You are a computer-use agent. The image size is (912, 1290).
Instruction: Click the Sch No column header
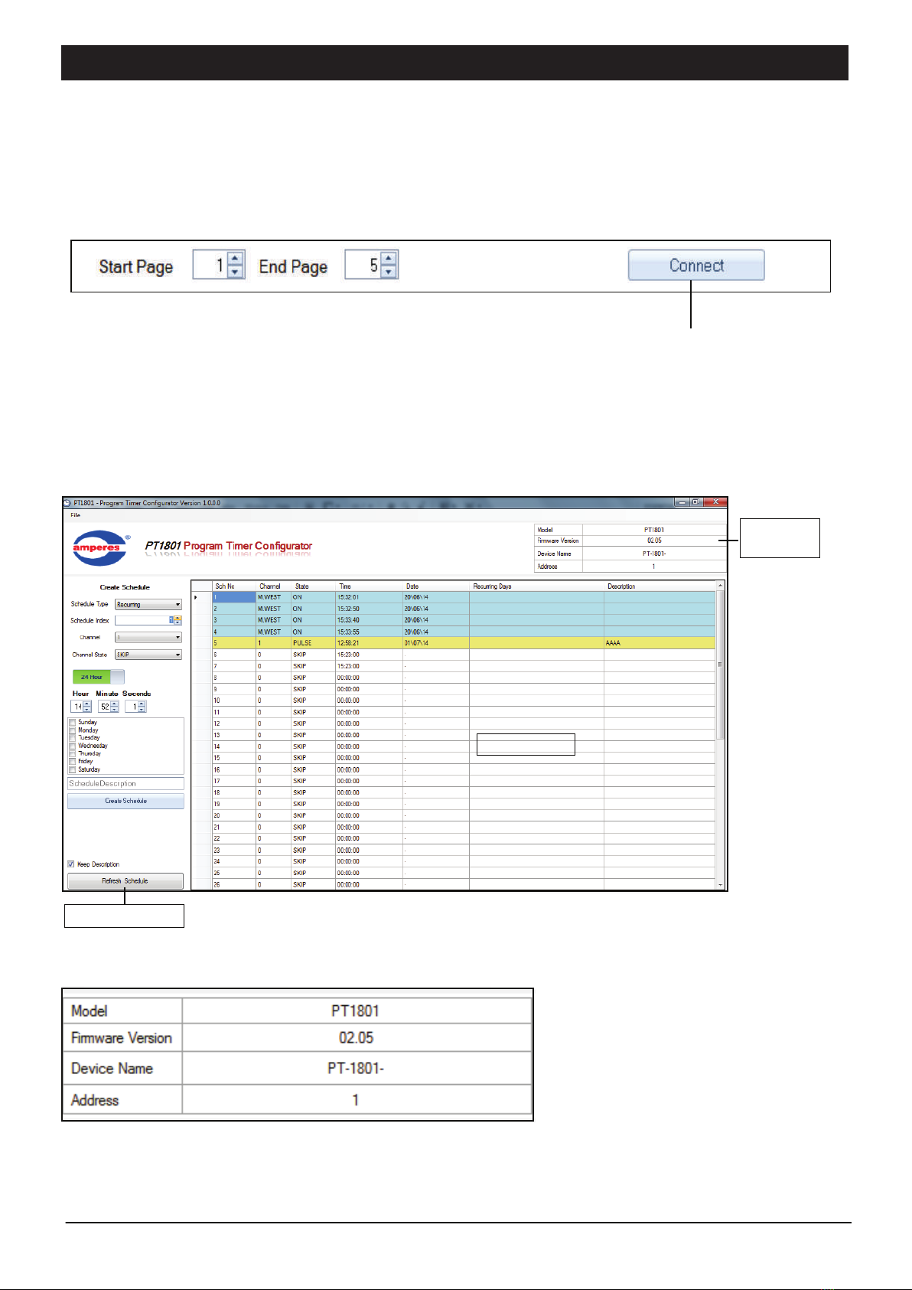tap(234, 586)
